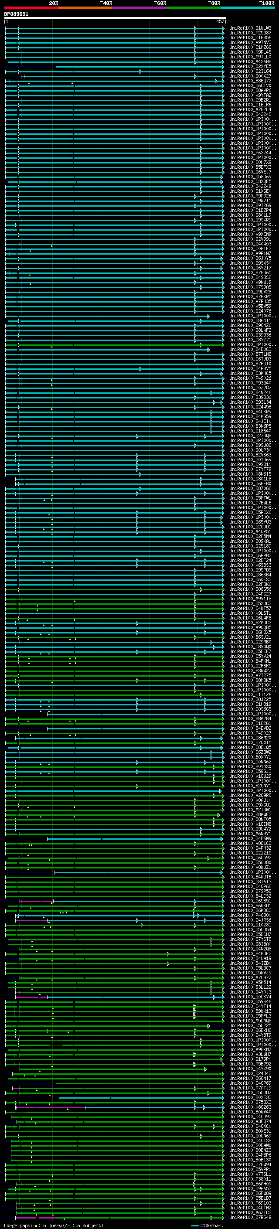279x1229 pixels.
Task: Open hit UniRef100_B0XE32
Action: point(250,1097)
